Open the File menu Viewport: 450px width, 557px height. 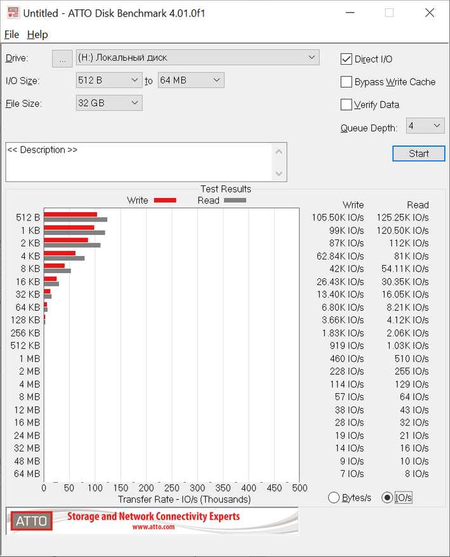tap(11, 34)
